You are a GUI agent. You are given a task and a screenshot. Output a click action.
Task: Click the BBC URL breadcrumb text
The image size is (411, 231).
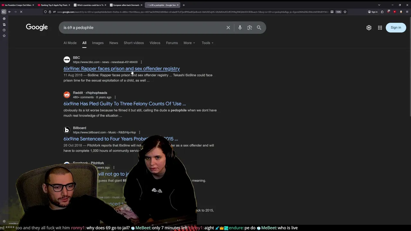(105, 62)
